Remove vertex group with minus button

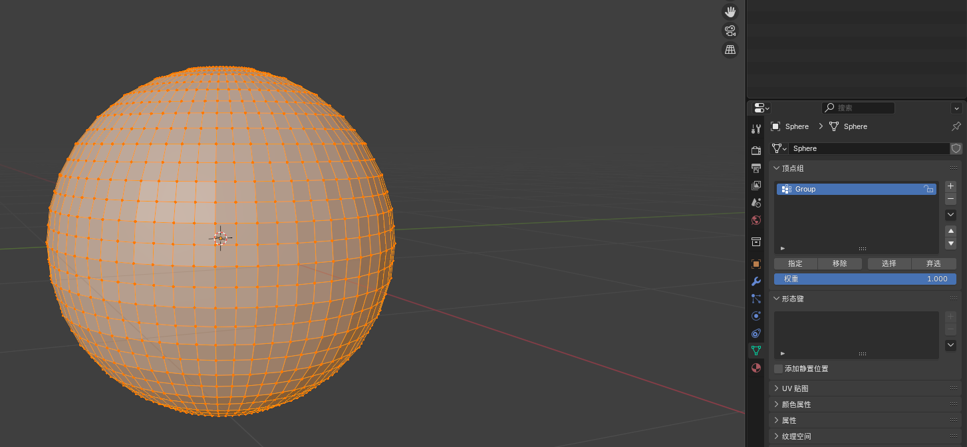pos(951,199)
